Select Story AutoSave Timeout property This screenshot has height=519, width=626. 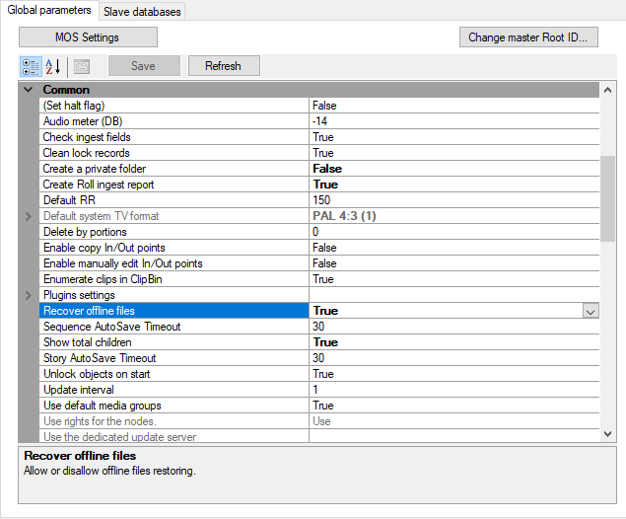coord(174,358)
